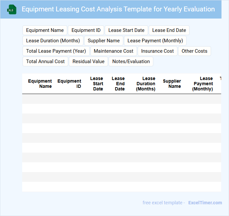
Task: Select the Lease Duration (Months) column header
Action: tap(145, 84)
